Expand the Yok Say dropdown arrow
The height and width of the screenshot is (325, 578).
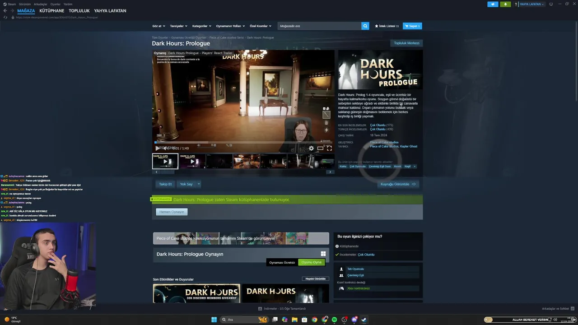198,184
